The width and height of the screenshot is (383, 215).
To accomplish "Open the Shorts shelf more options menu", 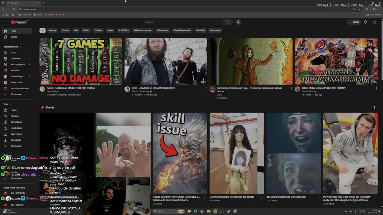I will click(x=374, y=107).
